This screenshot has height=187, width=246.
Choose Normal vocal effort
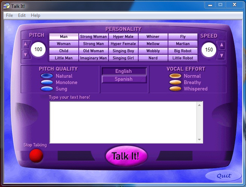coord(175,76)
